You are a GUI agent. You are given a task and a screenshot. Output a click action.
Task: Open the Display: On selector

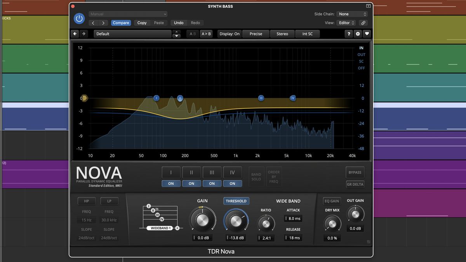(x=230, y=34)
